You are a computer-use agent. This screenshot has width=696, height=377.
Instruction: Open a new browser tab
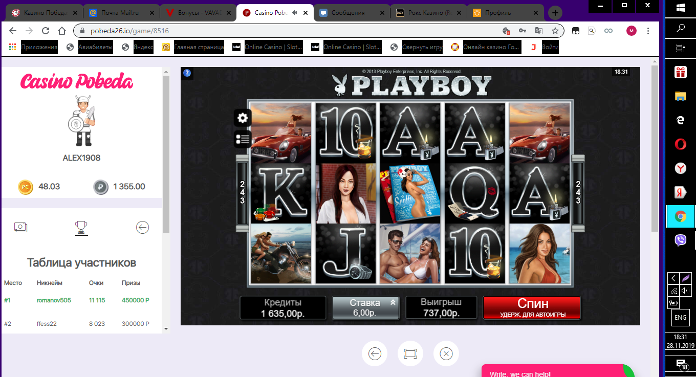(x=555, y=13)
